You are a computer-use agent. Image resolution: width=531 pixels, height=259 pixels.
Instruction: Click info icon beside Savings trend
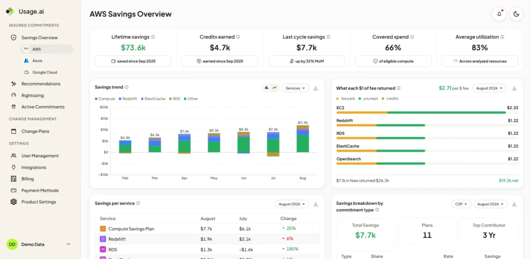tap(127, 87)
